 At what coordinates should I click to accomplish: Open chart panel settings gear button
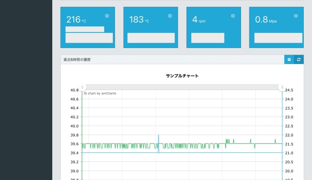289,60
